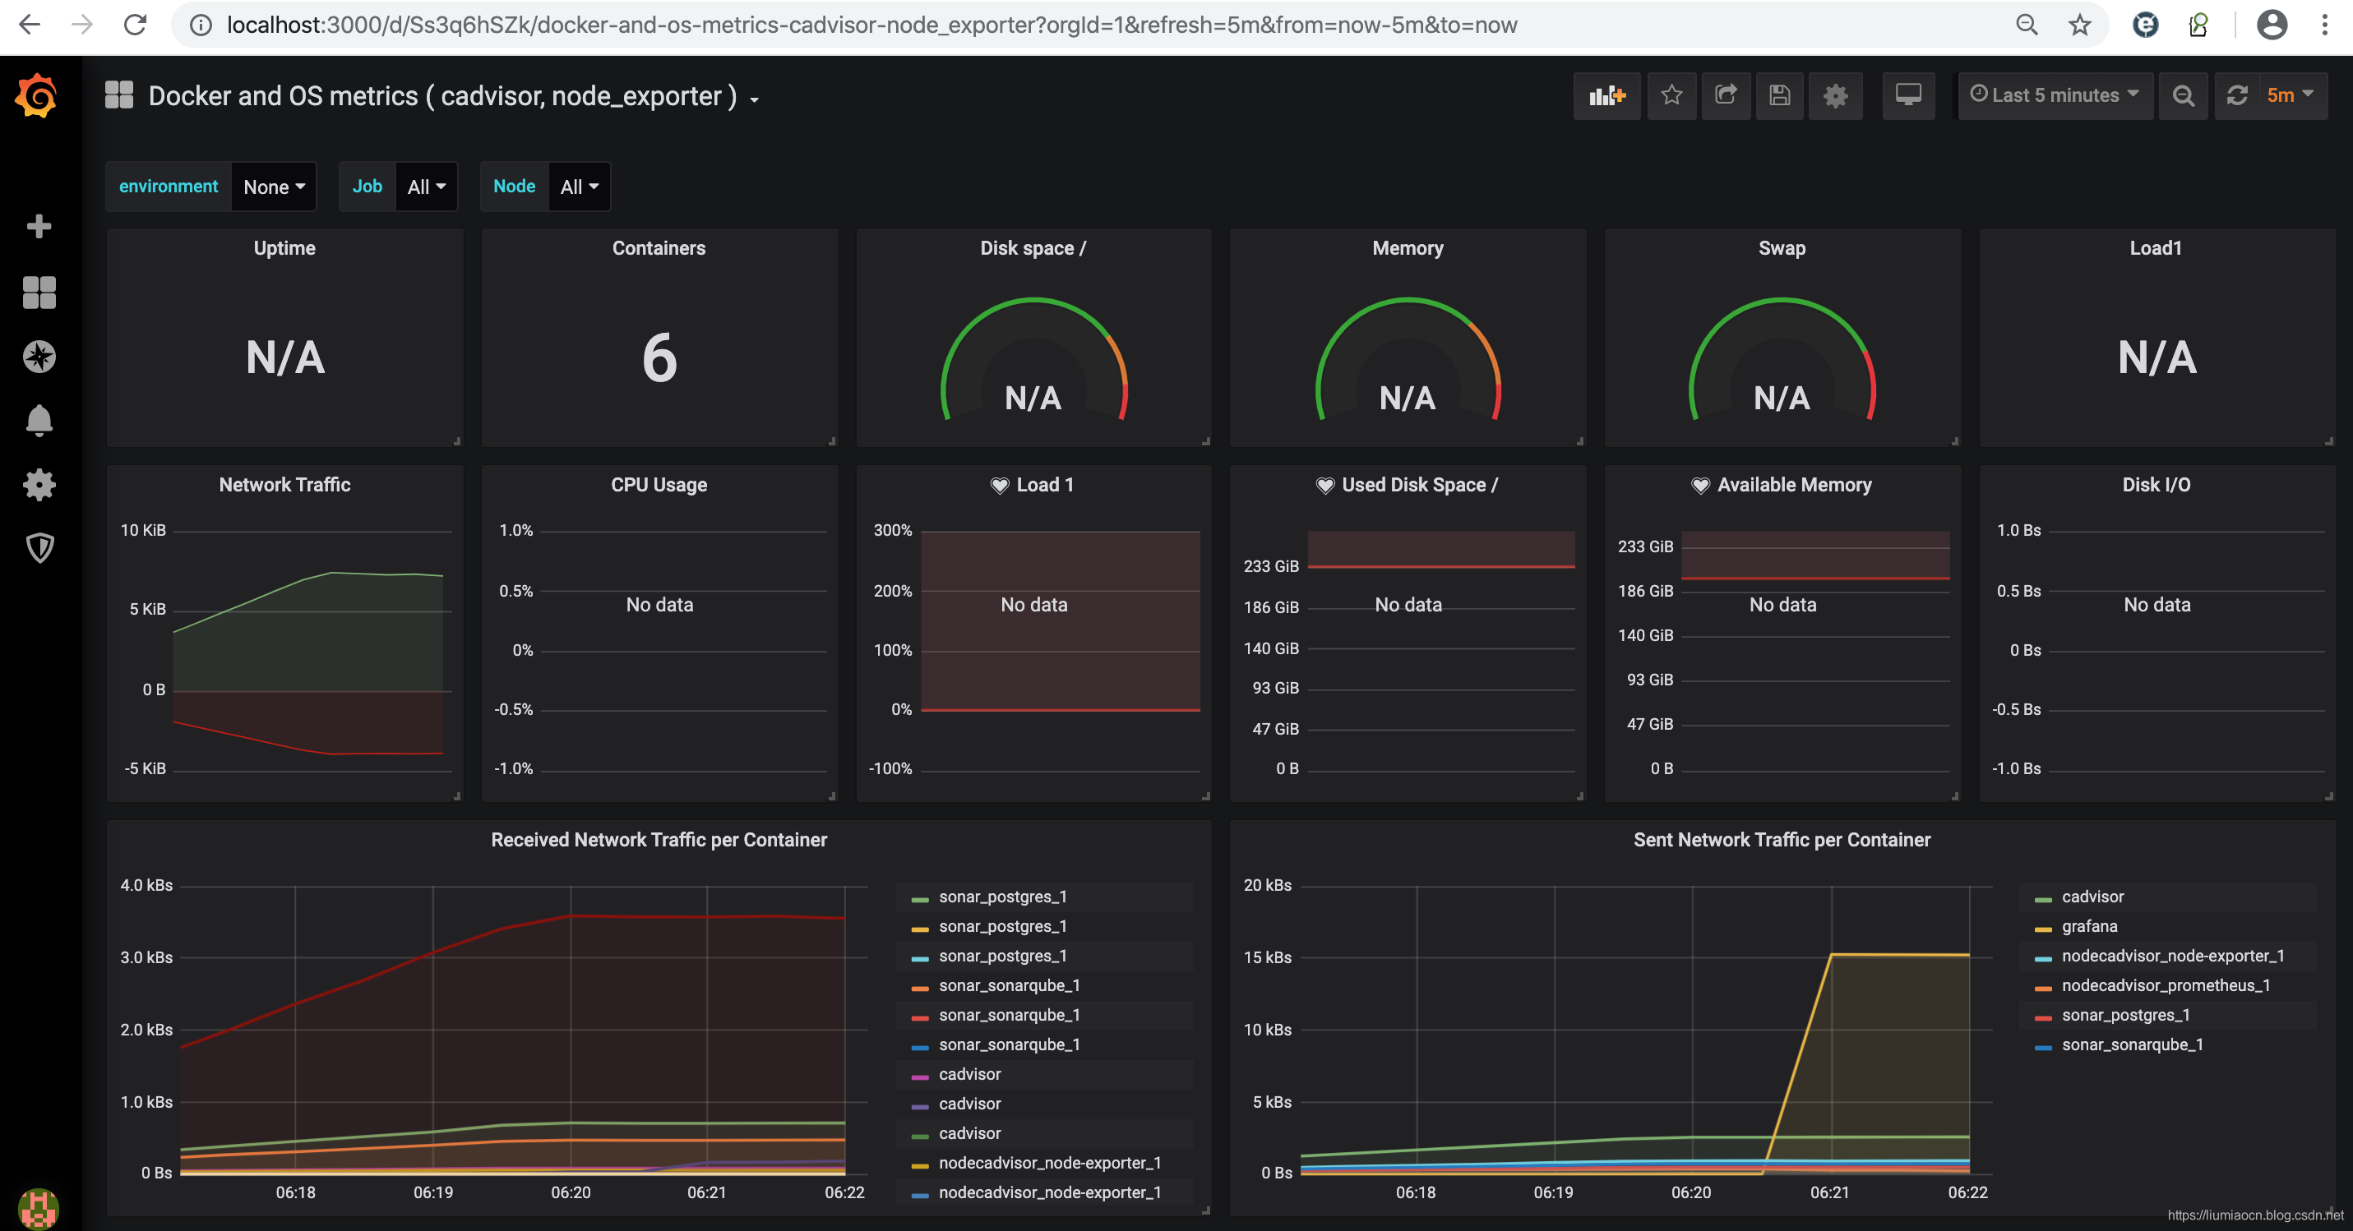Click the user avatar in sidebar
This screenshot has width=2353, height=1231.
pos(39,1208)
